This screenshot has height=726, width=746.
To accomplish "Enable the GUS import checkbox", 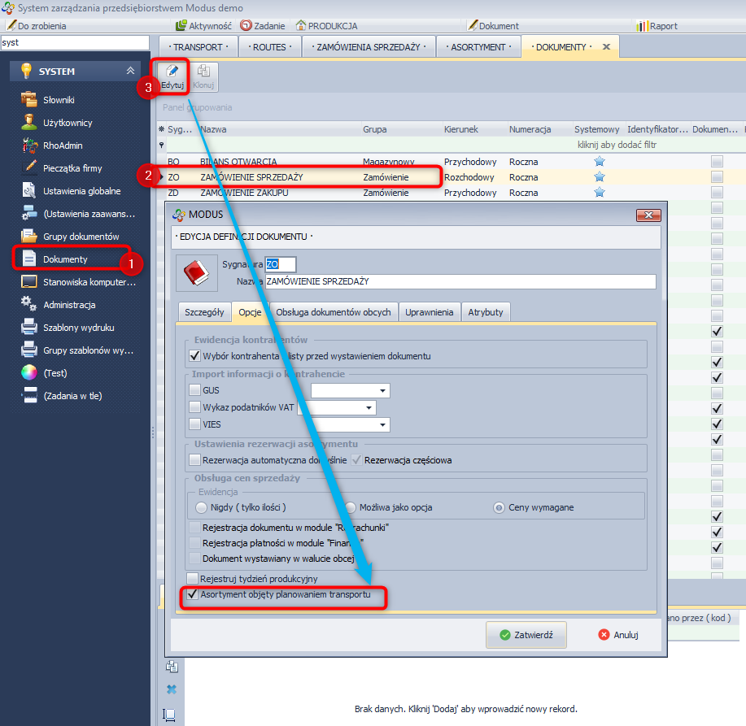I will (194, 391).
